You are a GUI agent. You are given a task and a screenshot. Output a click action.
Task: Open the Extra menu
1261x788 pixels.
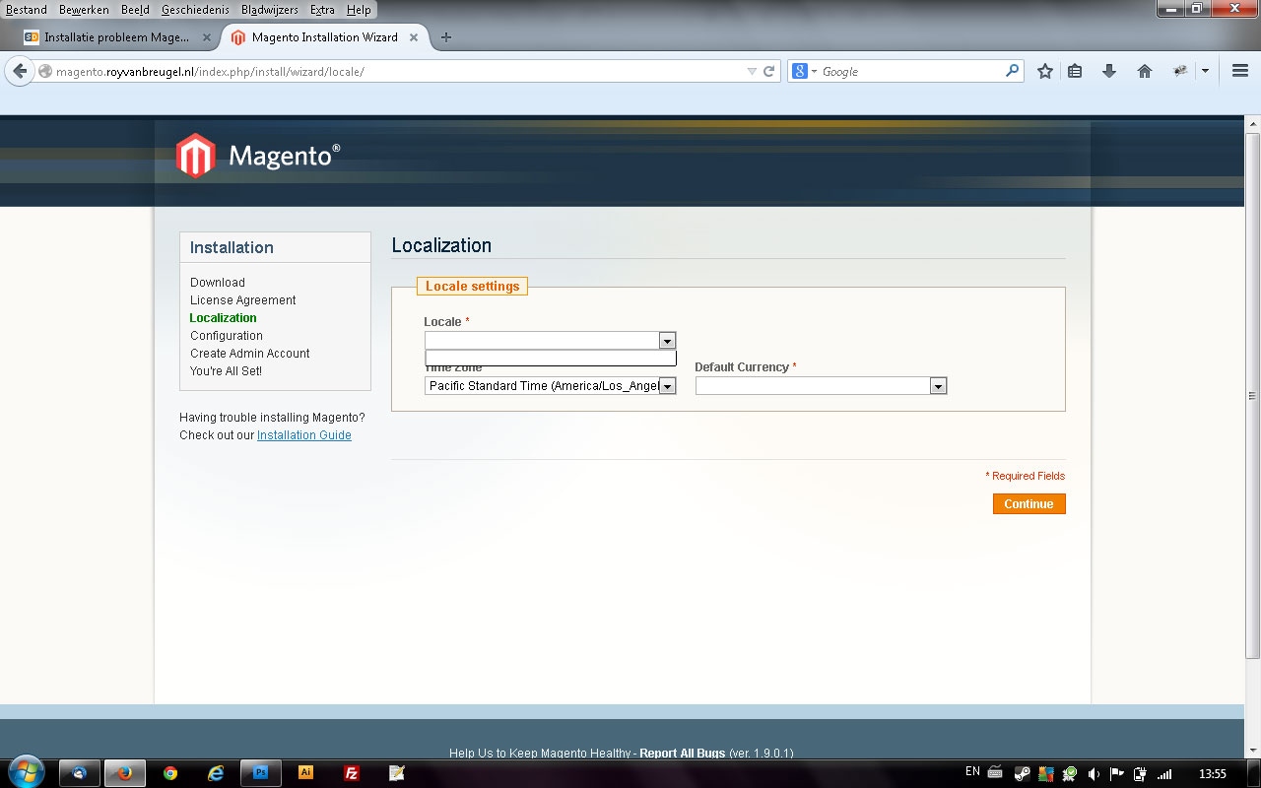point(322,10)
